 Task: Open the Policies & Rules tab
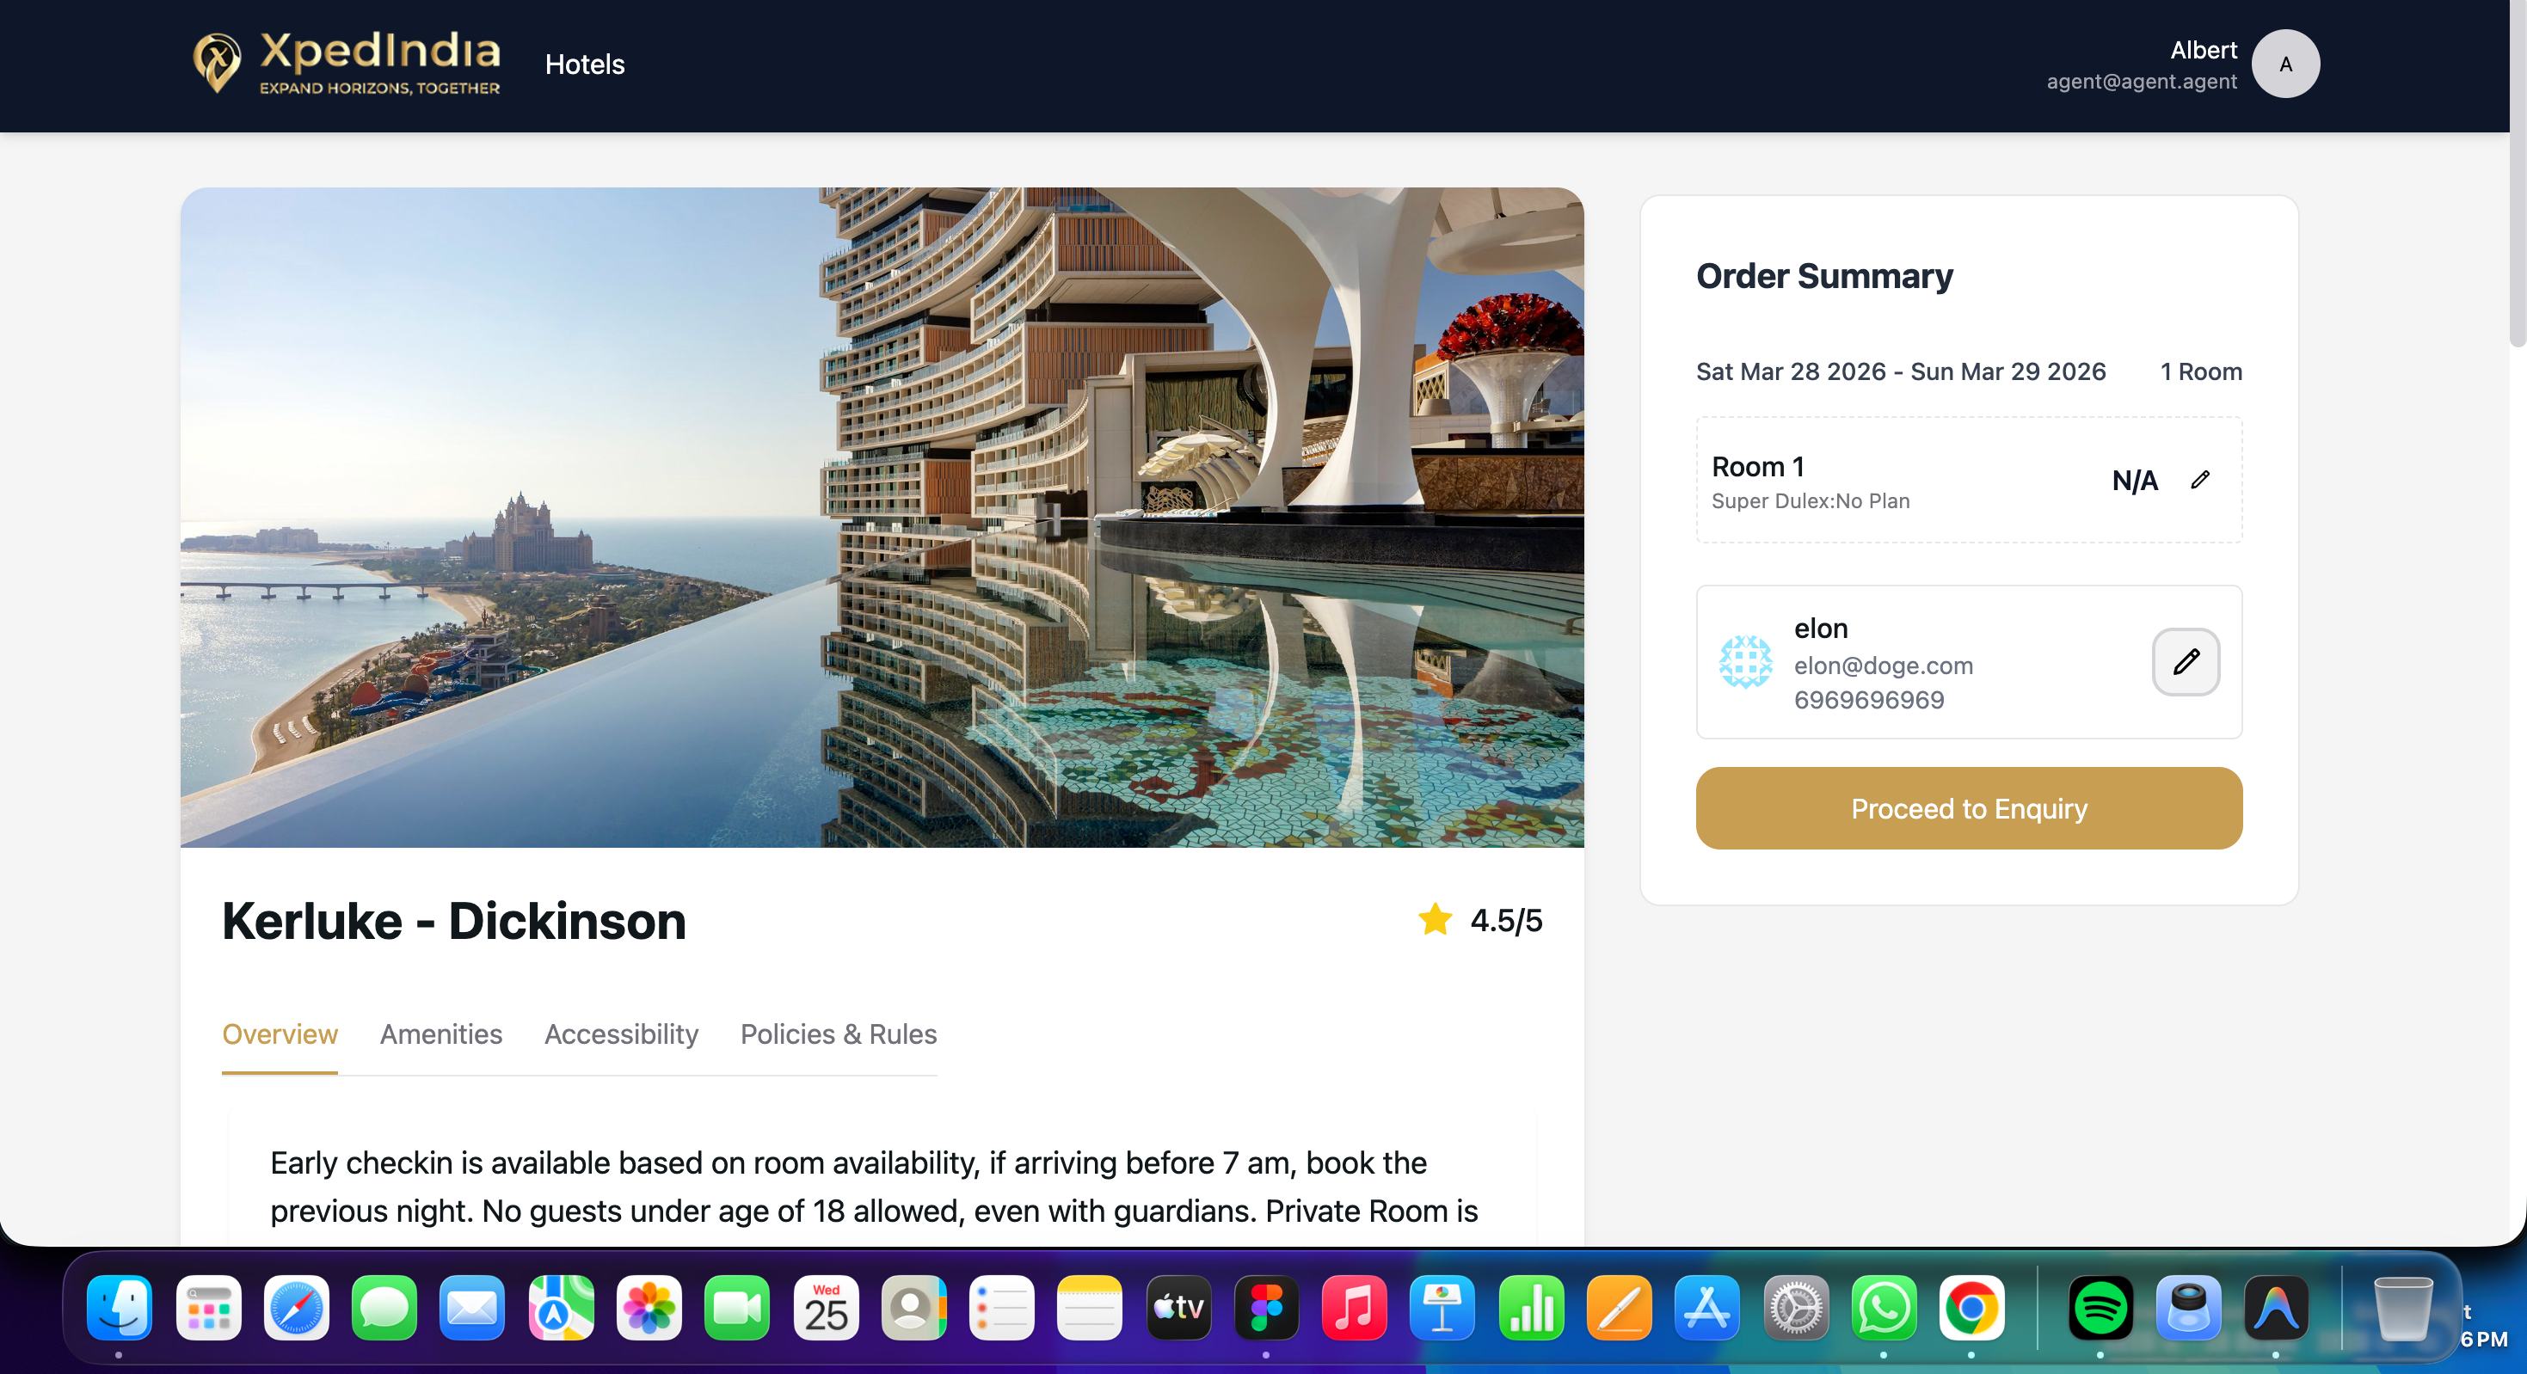pyautogui.click(x=839, y=1034)
